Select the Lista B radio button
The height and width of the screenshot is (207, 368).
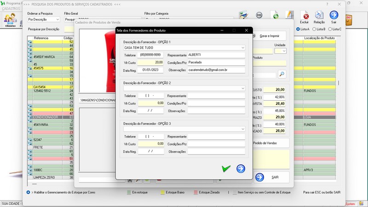314,29
